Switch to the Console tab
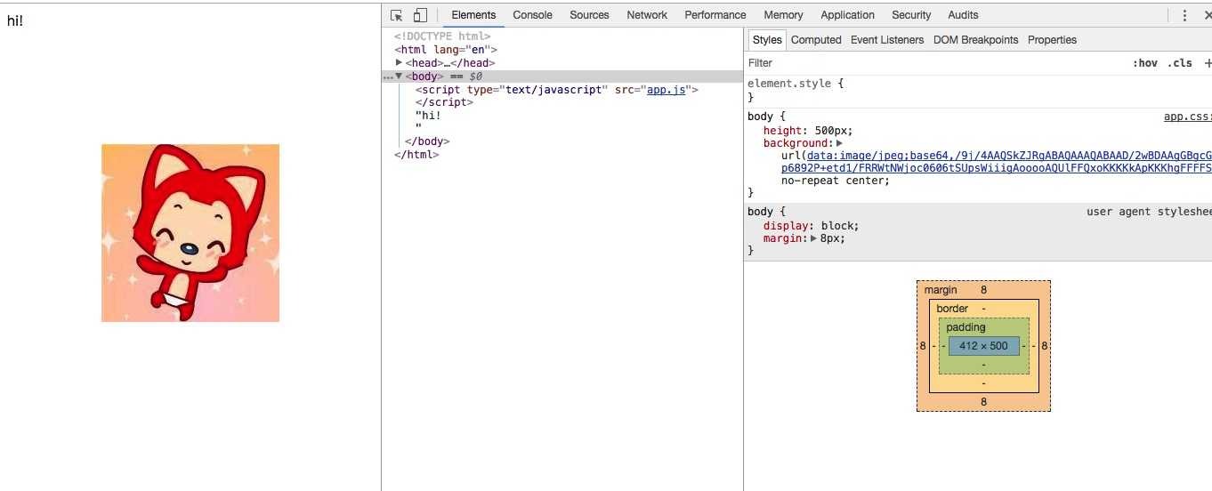 [x=532, y=15]
